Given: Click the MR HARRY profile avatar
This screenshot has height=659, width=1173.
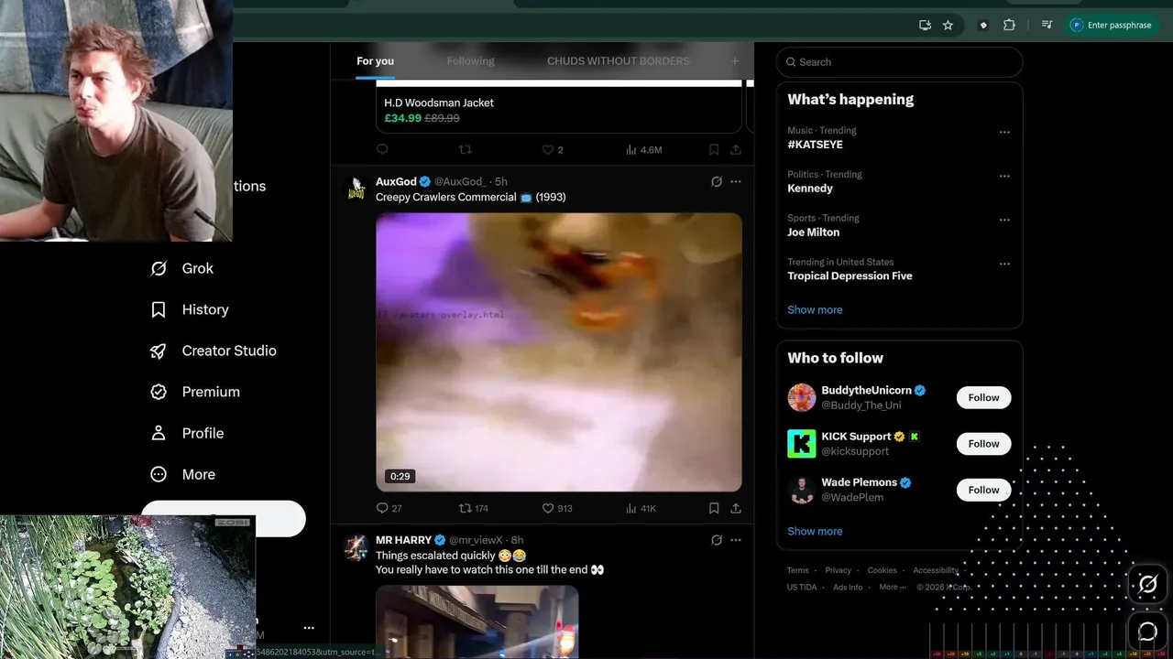Looking at the screenshot, I should (356, 547).
